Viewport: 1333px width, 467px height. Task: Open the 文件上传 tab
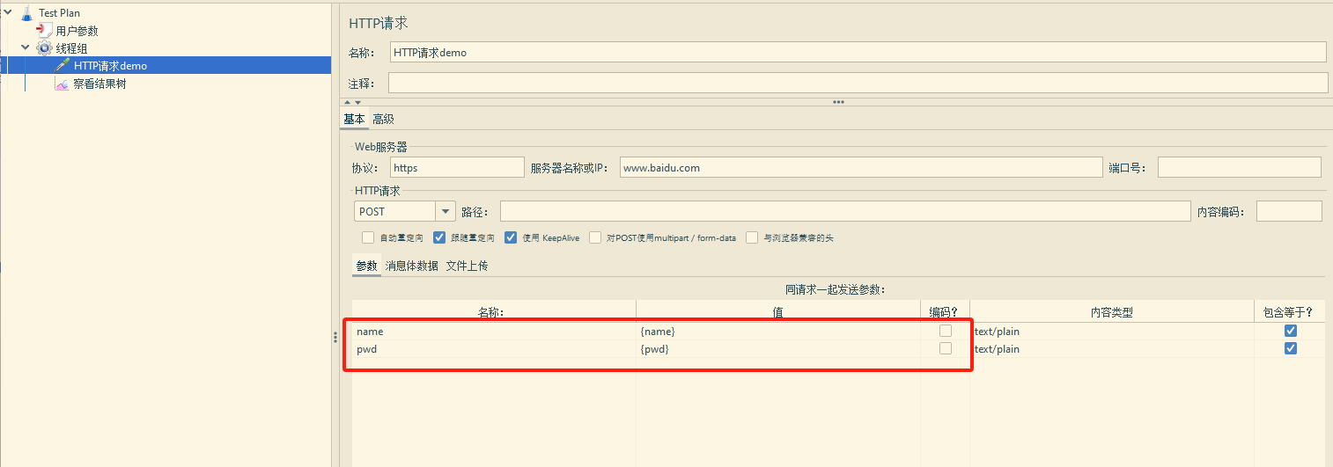(x=467, y=266)
